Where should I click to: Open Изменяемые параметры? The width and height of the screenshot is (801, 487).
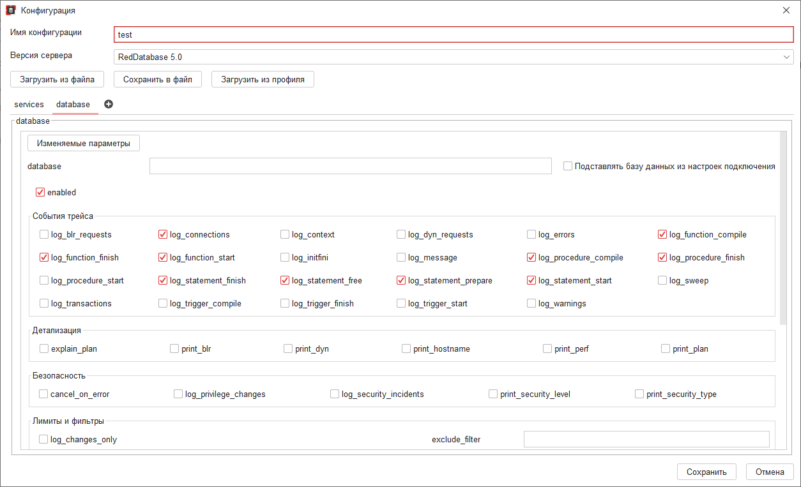[83, 142]
